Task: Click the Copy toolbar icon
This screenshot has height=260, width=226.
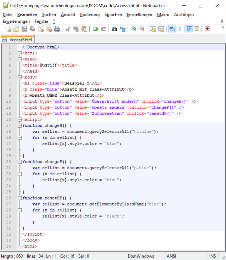Action: coord(76,29)
